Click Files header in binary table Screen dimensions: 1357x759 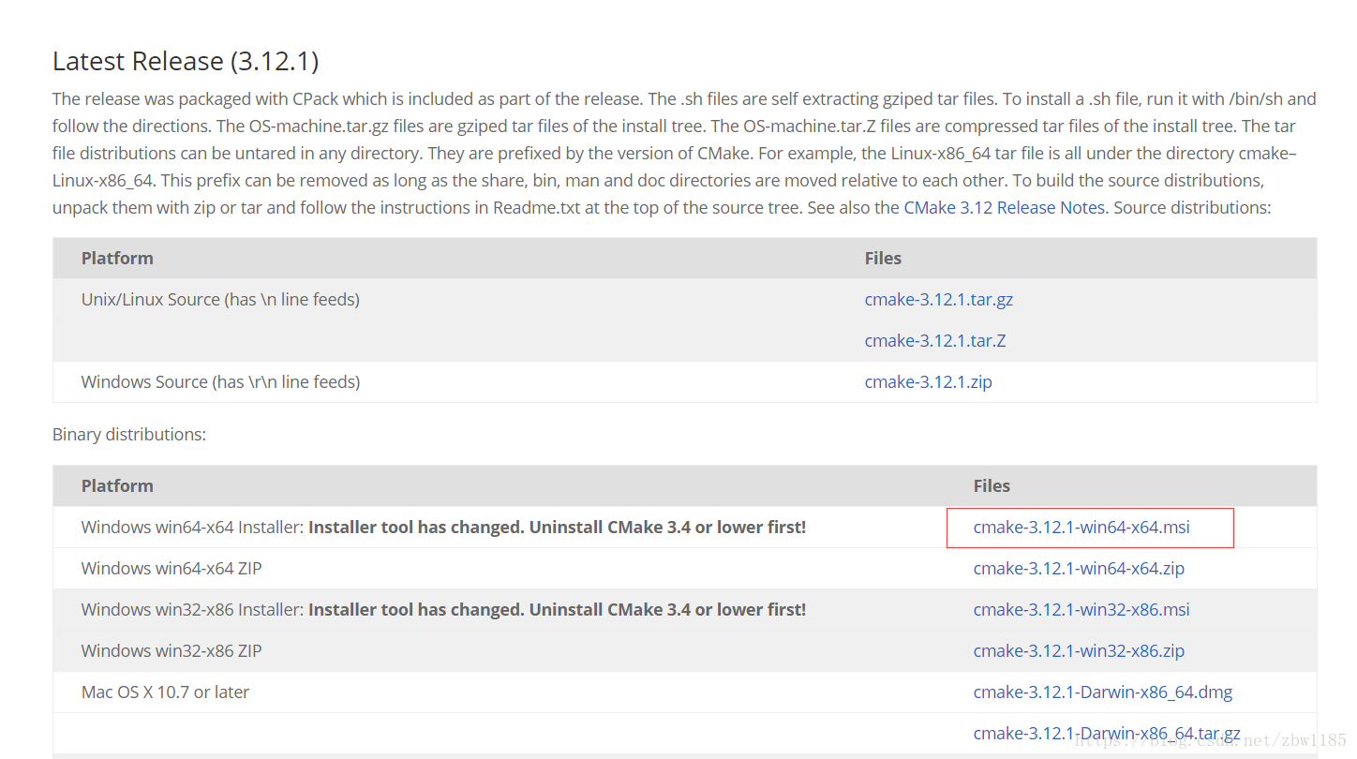tap(992, 486)
